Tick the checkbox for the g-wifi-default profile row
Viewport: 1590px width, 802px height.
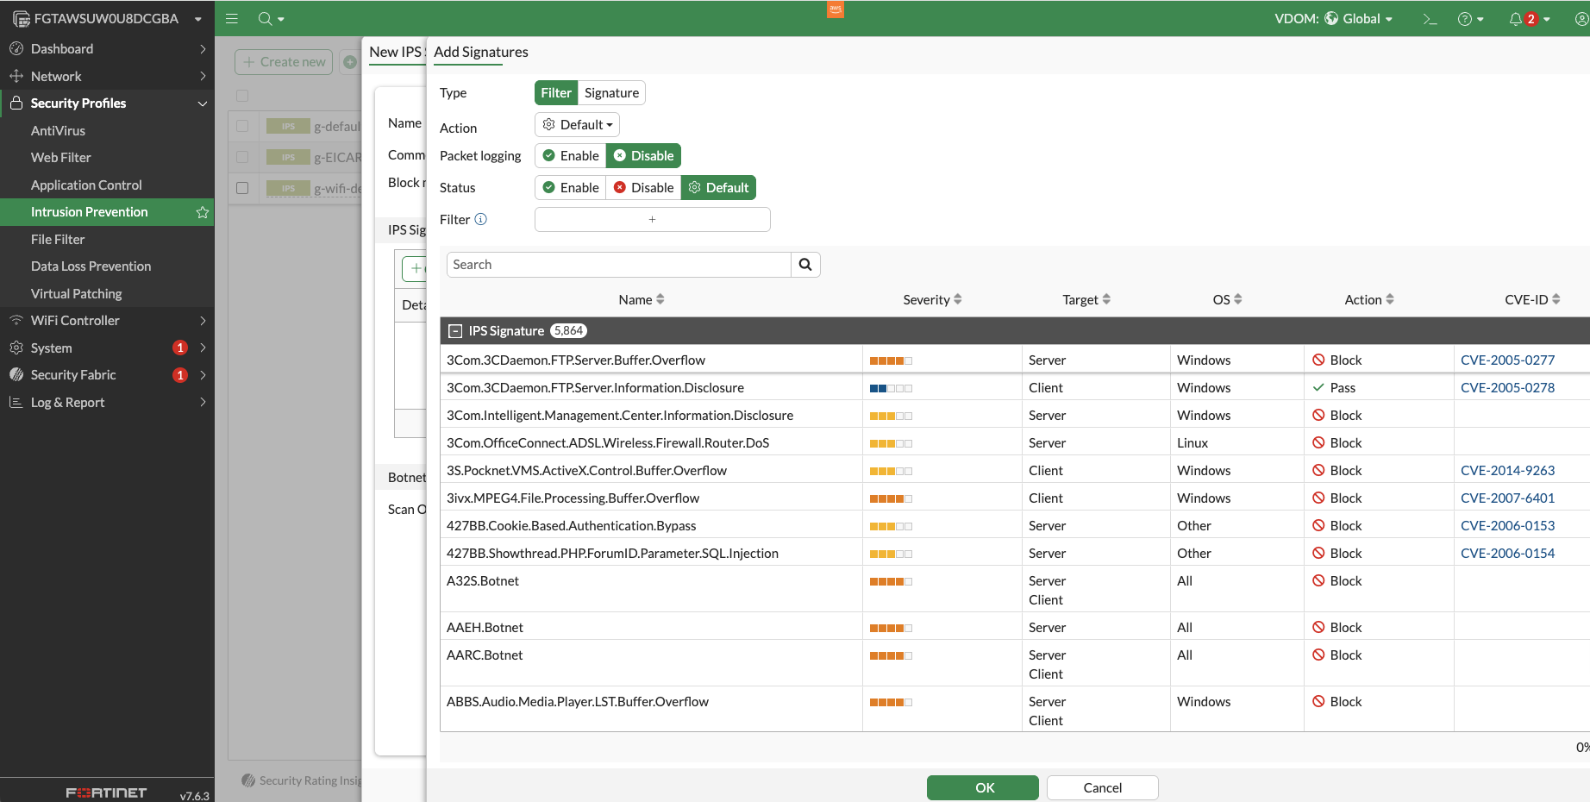[241, 188]
